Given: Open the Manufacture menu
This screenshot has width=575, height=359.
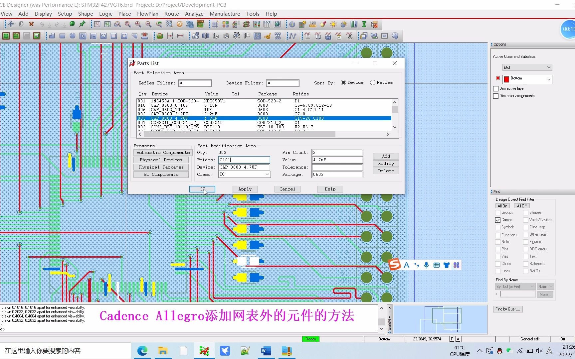Looking at the screenshot, I should (x=225, y=14).
